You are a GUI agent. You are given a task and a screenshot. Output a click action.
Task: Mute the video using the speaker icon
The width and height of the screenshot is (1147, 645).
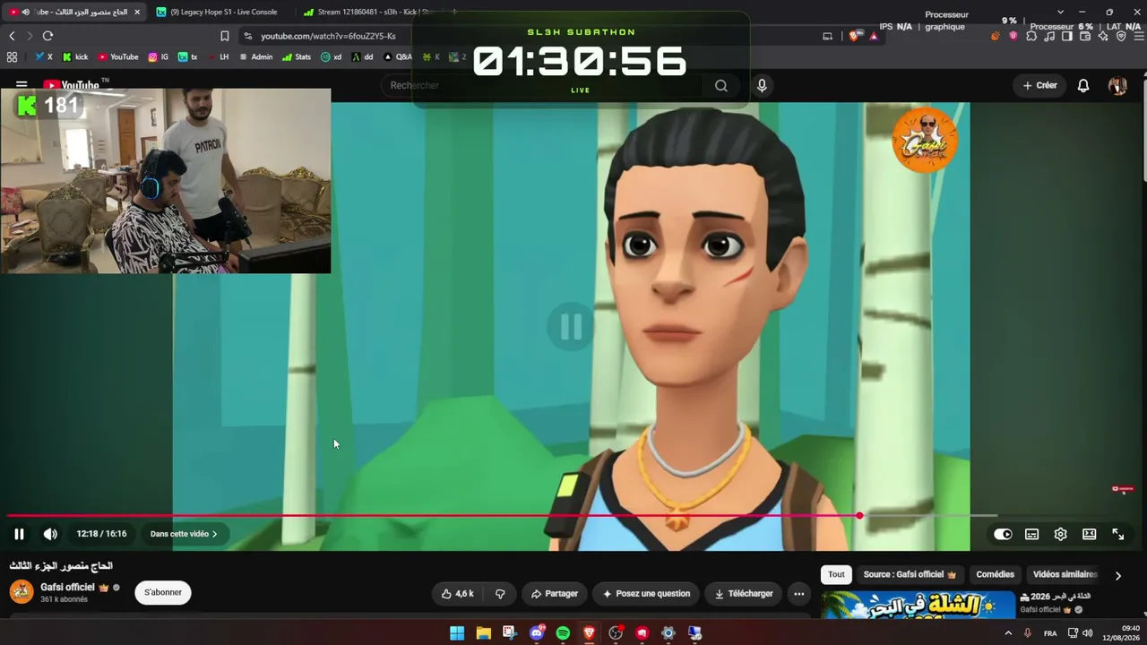pyautogui.click(x=50, y=534)
